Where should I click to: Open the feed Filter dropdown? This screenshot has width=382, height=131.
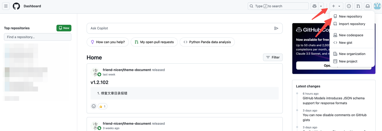coord(273,57)
